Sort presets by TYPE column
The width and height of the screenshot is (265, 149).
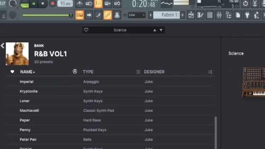[88, 72]
